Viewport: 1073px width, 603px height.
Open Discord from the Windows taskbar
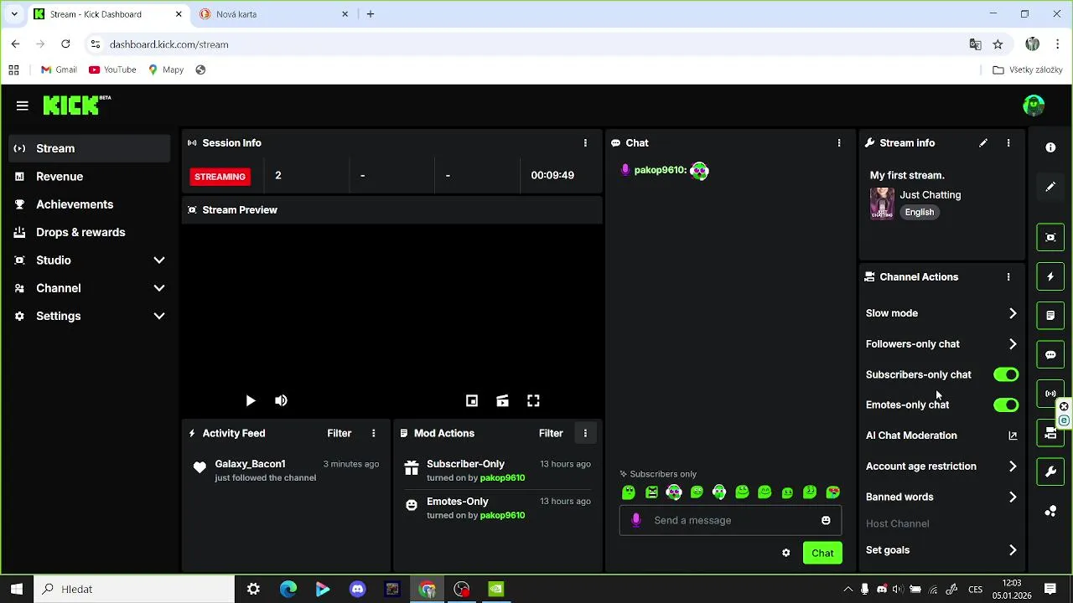(x=358, y=590)
